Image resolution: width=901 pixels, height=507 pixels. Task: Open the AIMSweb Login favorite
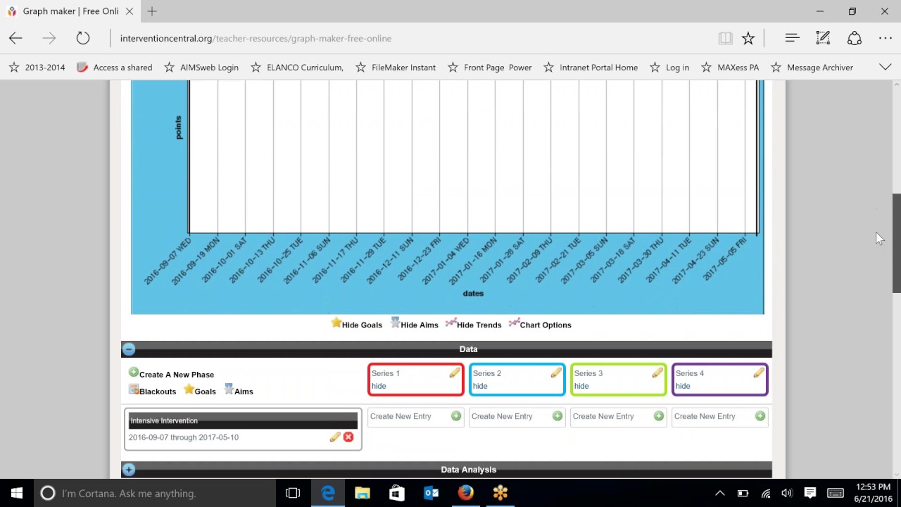tap(209, 67)
